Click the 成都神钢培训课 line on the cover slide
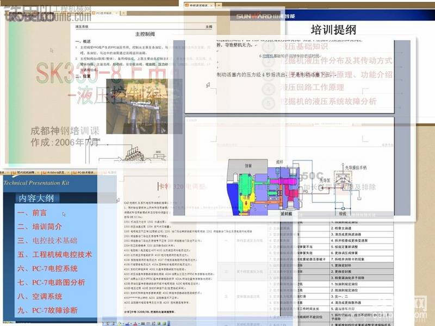This screenshot has width=435, height=326. point(65,130)
